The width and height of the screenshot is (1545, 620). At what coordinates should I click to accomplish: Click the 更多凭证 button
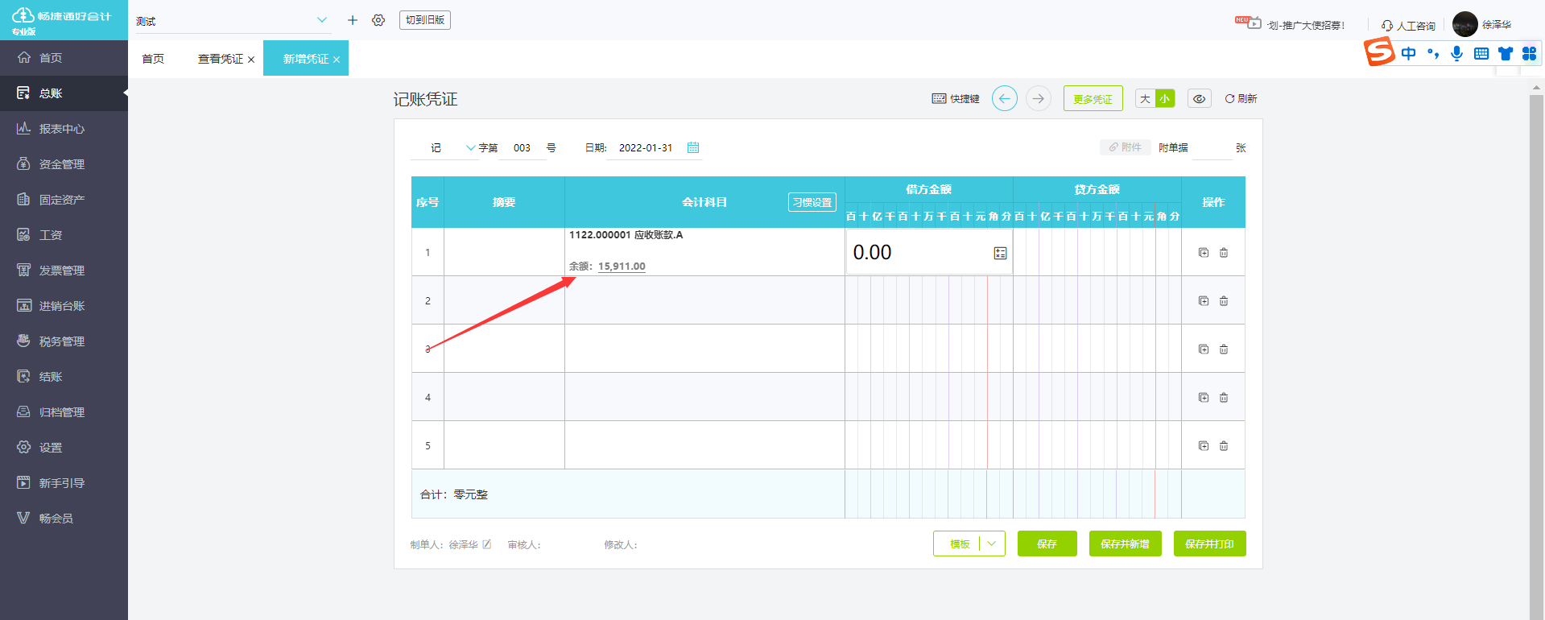coord(1093,98)
